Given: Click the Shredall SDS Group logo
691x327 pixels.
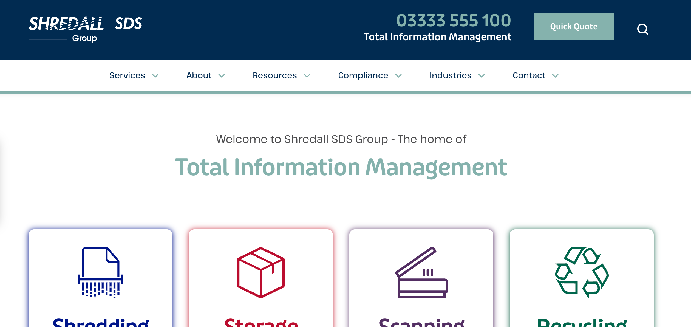Looking at the screenshot, I should click(x=85, y=29).
